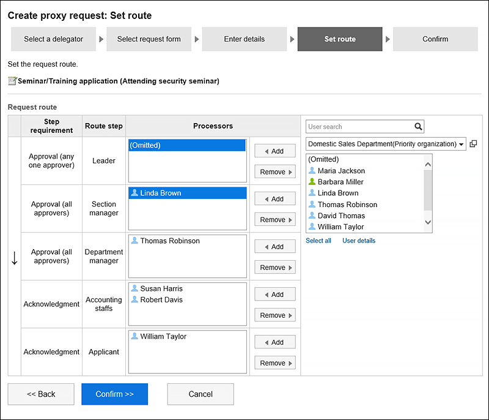Click the user list scrollbar thumb
Viewport: 489px width, 420px height.
pos(428,190)
